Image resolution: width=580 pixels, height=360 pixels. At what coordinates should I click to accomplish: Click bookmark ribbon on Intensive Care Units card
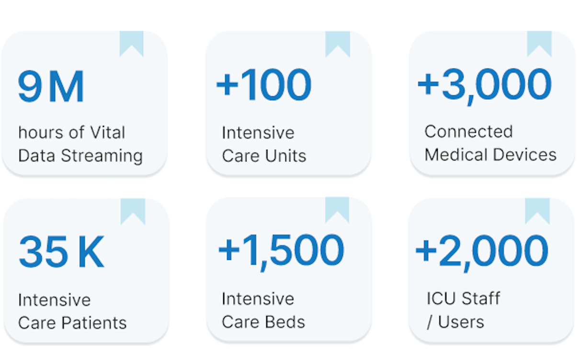338,44
